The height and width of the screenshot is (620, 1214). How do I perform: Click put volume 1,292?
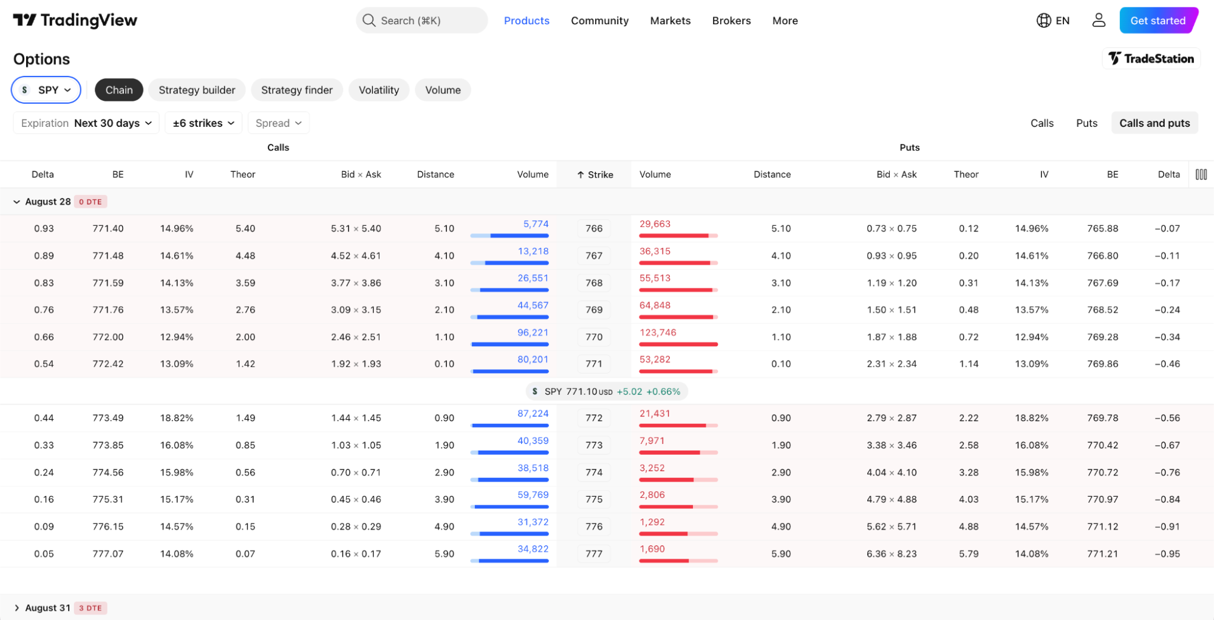click(652, 522)
